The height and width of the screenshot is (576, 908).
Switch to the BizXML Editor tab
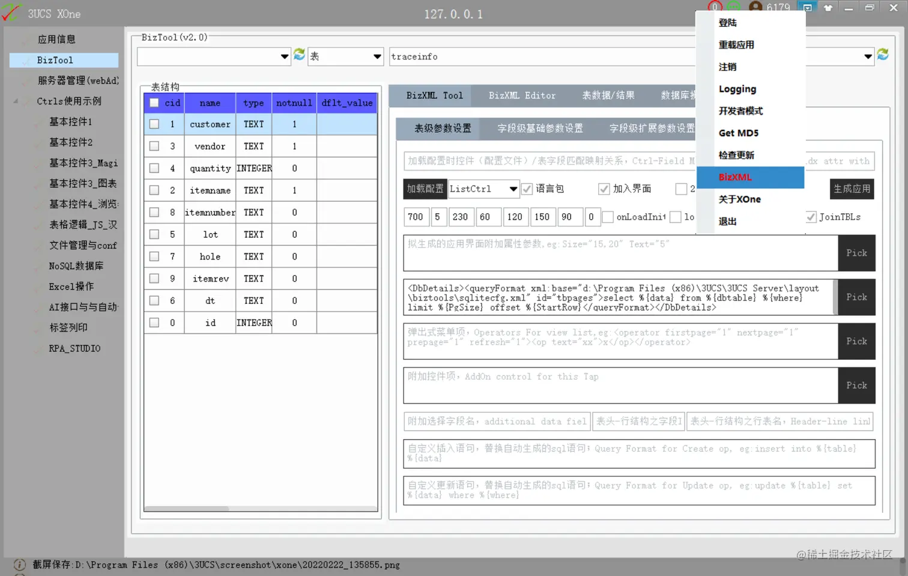[522, 95]
